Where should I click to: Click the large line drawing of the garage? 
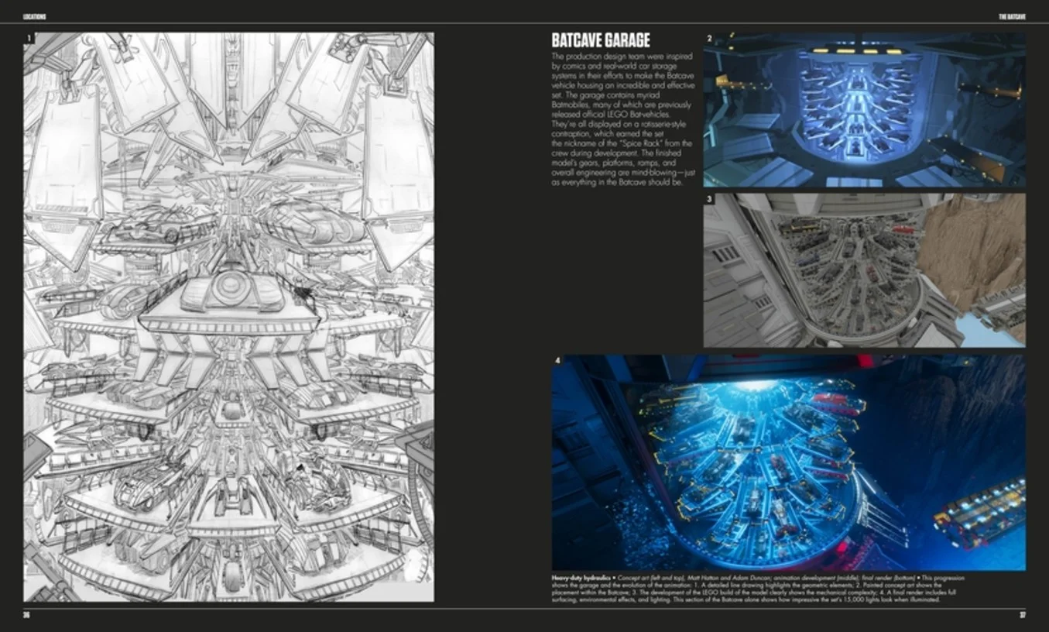(228, 317)
